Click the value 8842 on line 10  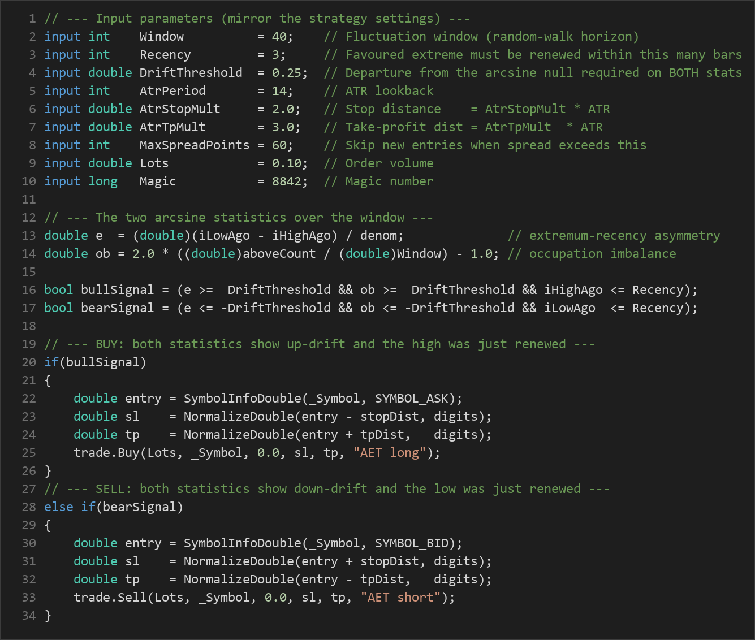pos(286,181)
